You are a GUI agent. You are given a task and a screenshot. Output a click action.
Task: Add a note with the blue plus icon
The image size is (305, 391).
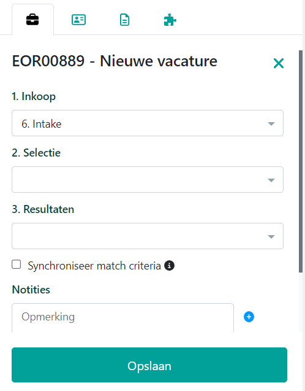(249, 317)
